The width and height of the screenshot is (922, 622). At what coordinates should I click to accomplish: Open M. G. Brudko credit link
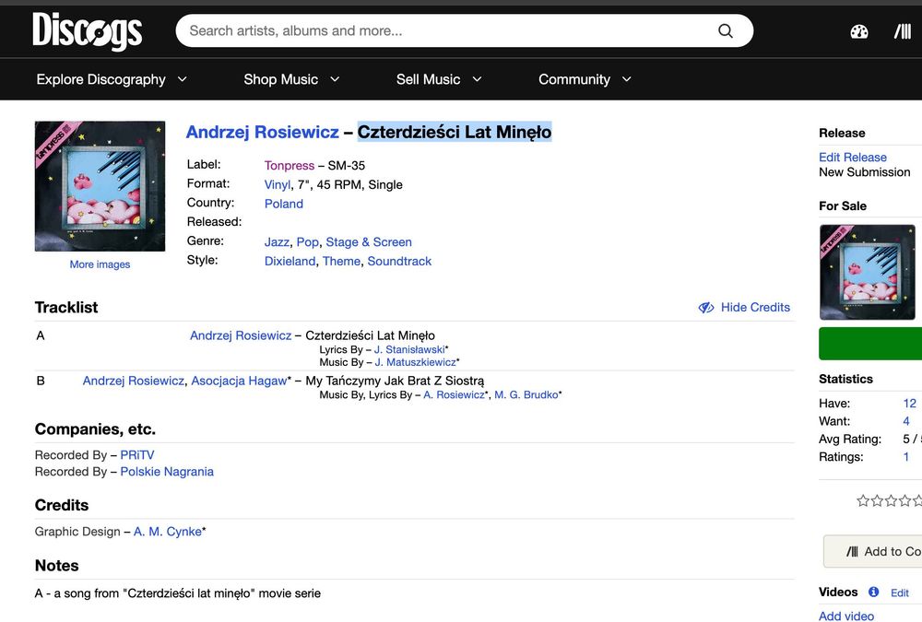pyautogui.click(x=526, y=395)
